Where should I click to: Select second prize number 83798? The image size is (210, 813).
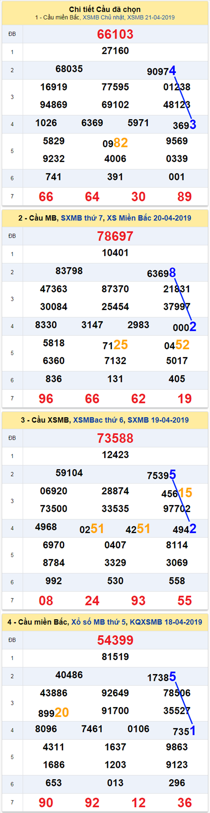(x=69, y=271)
